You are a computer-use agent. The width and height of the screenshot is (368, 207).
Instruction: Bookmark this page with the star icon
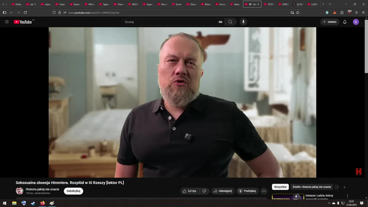(x=298, y=13)
